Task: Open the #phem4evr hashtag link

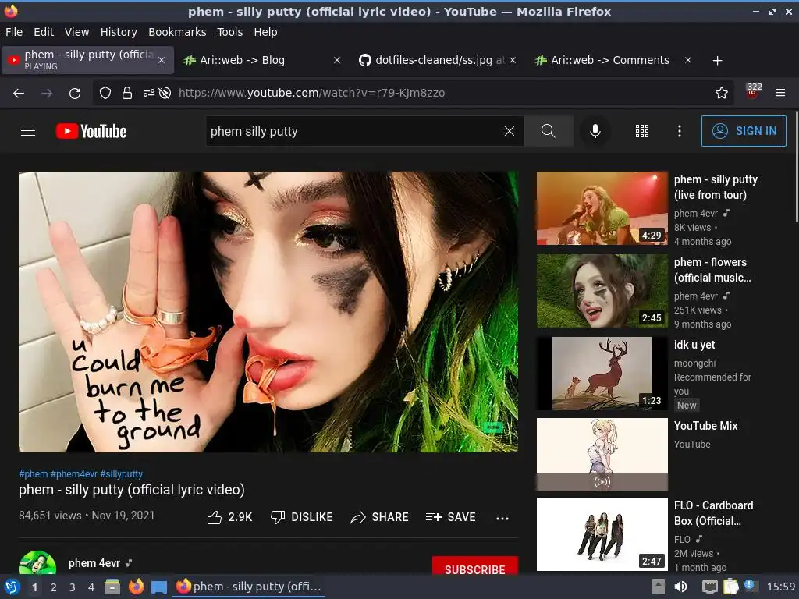Action: click(74, 473)
